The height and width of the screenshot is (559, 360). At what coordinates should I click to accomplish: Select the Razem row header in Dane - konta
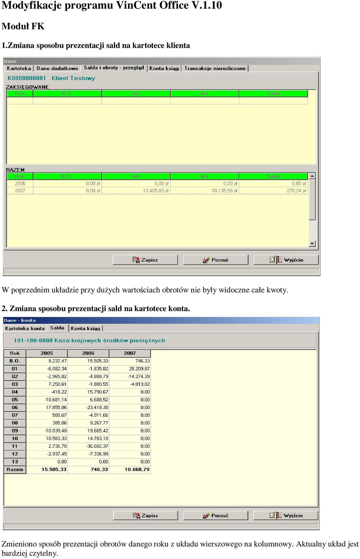click(x=15, y=470)
